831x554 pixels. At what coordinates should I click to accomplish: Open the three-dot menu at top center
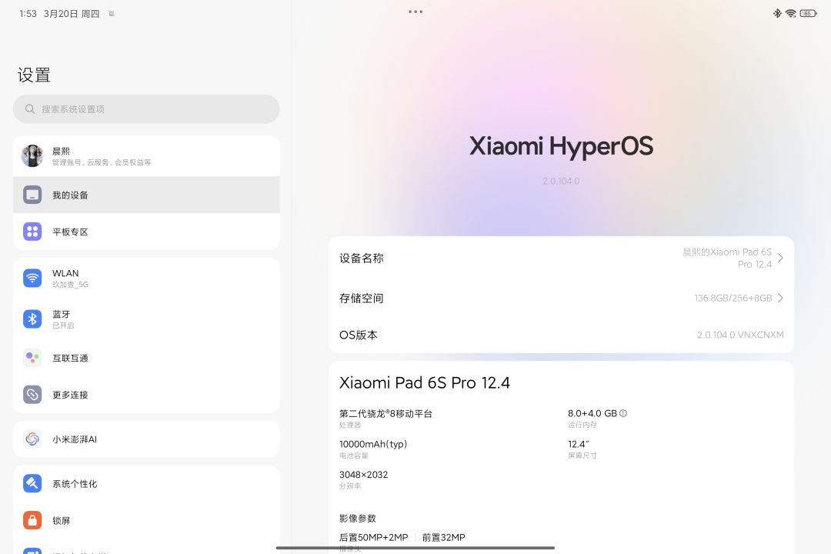tap(415, 12)
